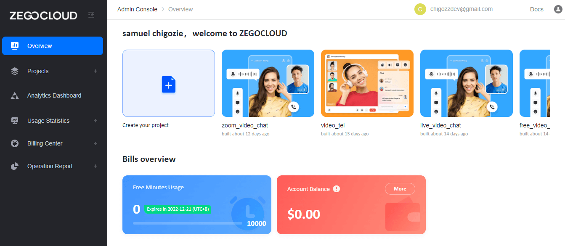Image resolution: width=565 pixels, height=246 pixels.
Task: Click the sidebar collapse icon beside ZEGOCLOUD logo
Action: [x=91, y=14]
